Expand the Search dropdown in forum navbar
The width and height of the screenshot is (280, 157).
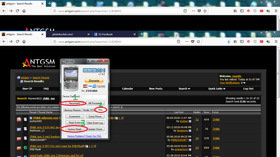[184, 89]
